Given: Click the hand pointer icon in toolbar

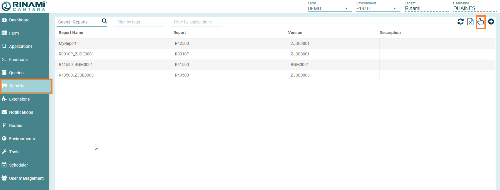Looking at the screenshot, I should click(480, 22).
